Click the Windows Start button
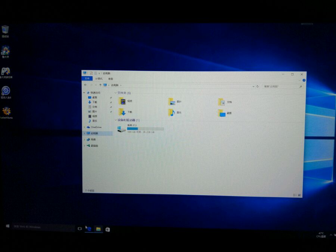The height and width of the screenshot is (252, 336). tap(8, 226)
